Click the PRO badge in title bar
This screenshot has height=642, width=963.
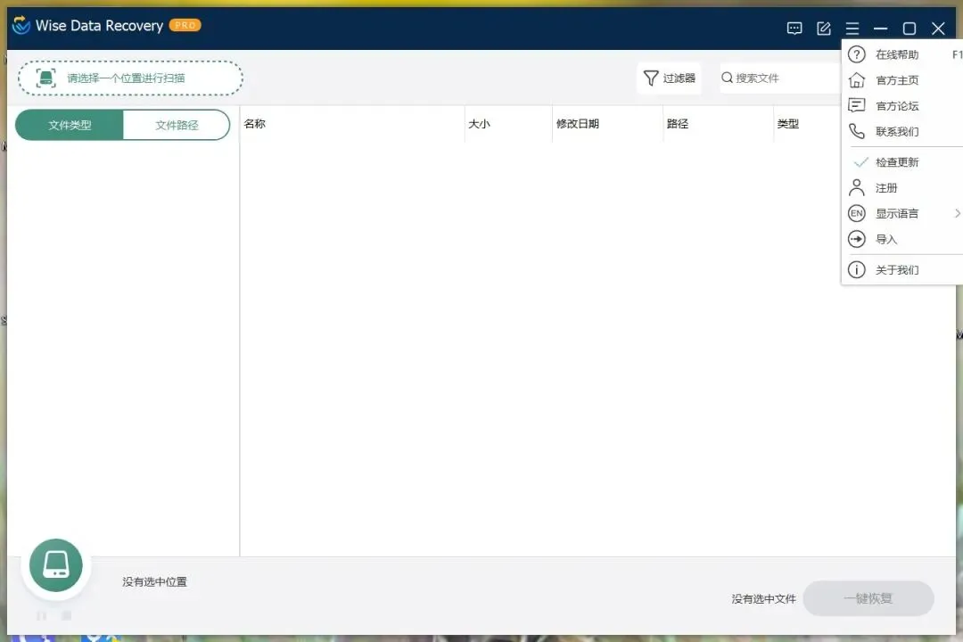(x=185, y=25)
